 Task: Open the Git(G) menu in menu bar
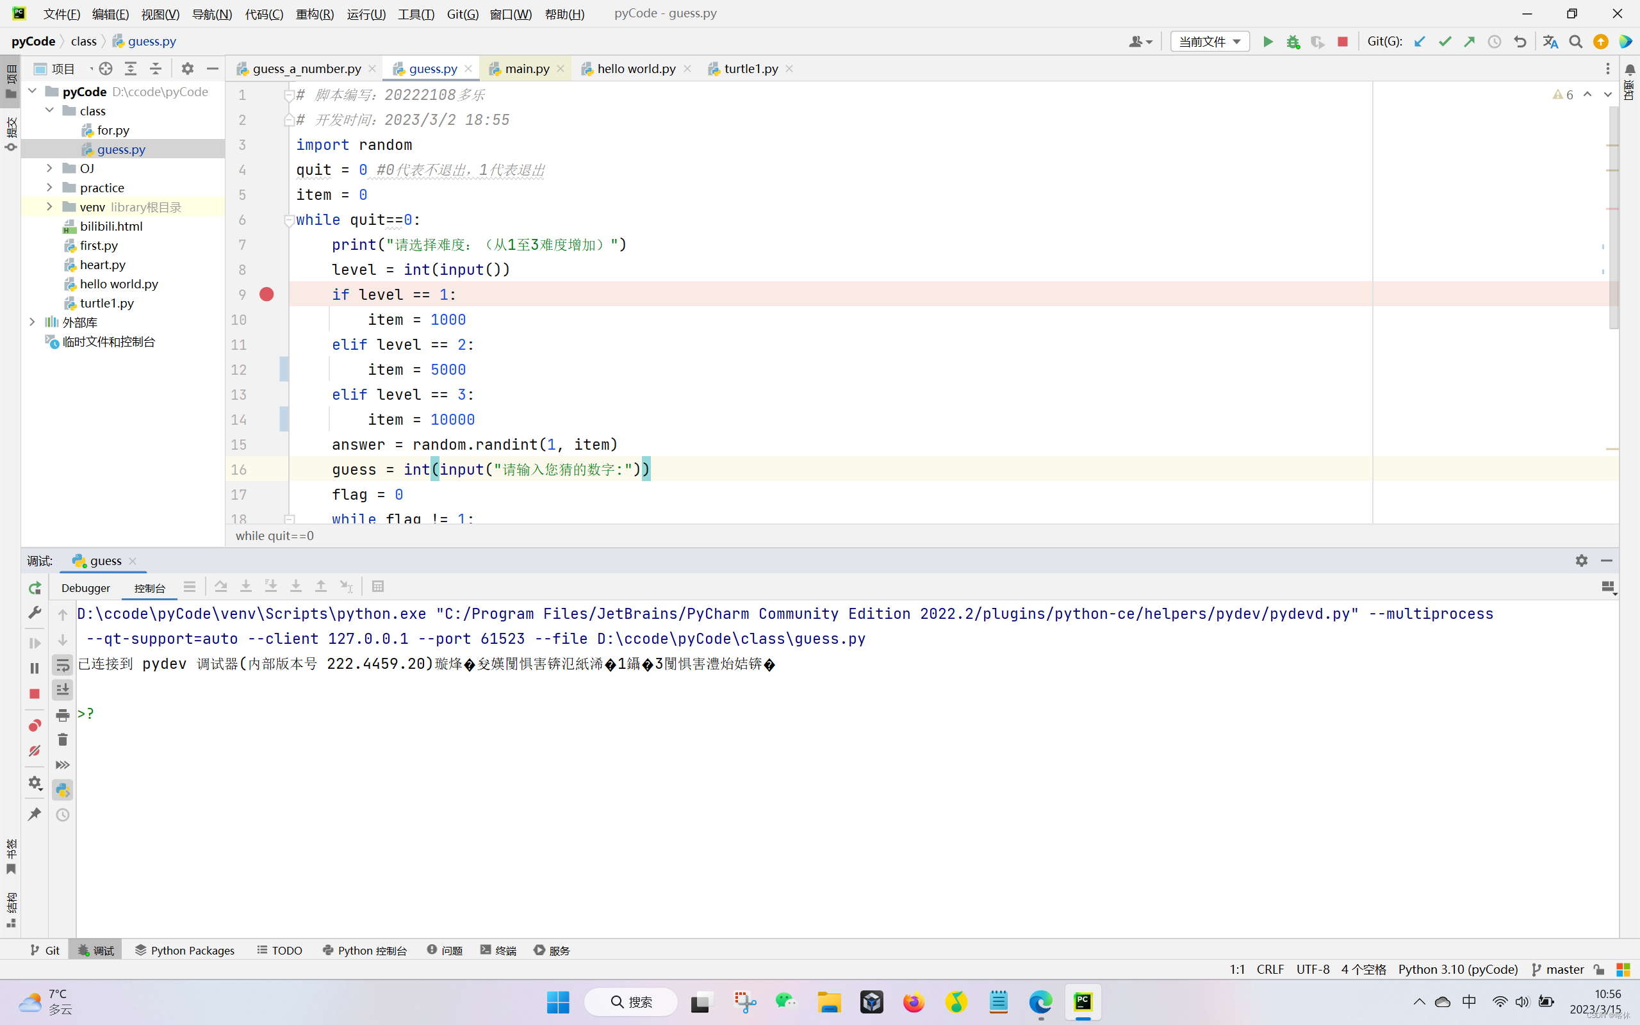tap(463, 13)
